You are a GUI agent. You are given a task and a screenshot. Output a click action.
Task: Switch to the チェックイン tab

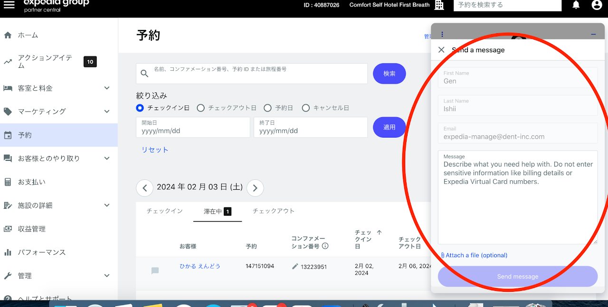coord(164,211)
